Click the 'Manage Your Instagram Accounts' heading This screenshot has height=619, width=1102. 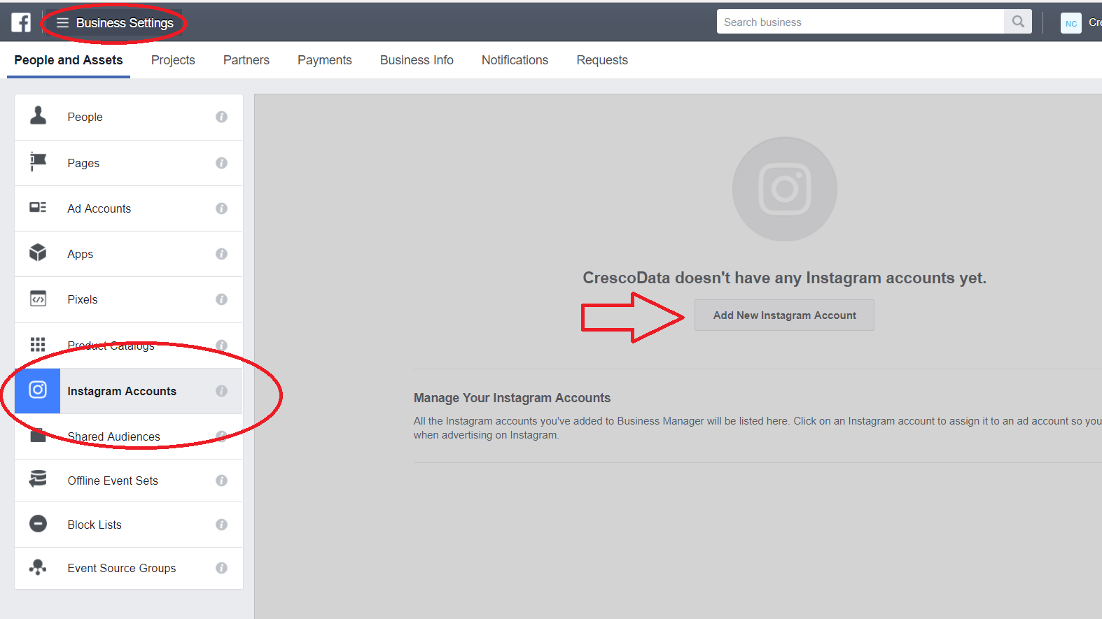click(512, 398)
